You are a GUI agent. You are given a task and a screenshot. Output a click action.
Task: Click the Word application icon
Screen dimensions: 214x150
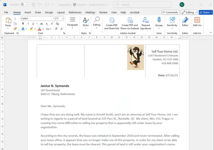pyautogui.click(x=5, y=5)
